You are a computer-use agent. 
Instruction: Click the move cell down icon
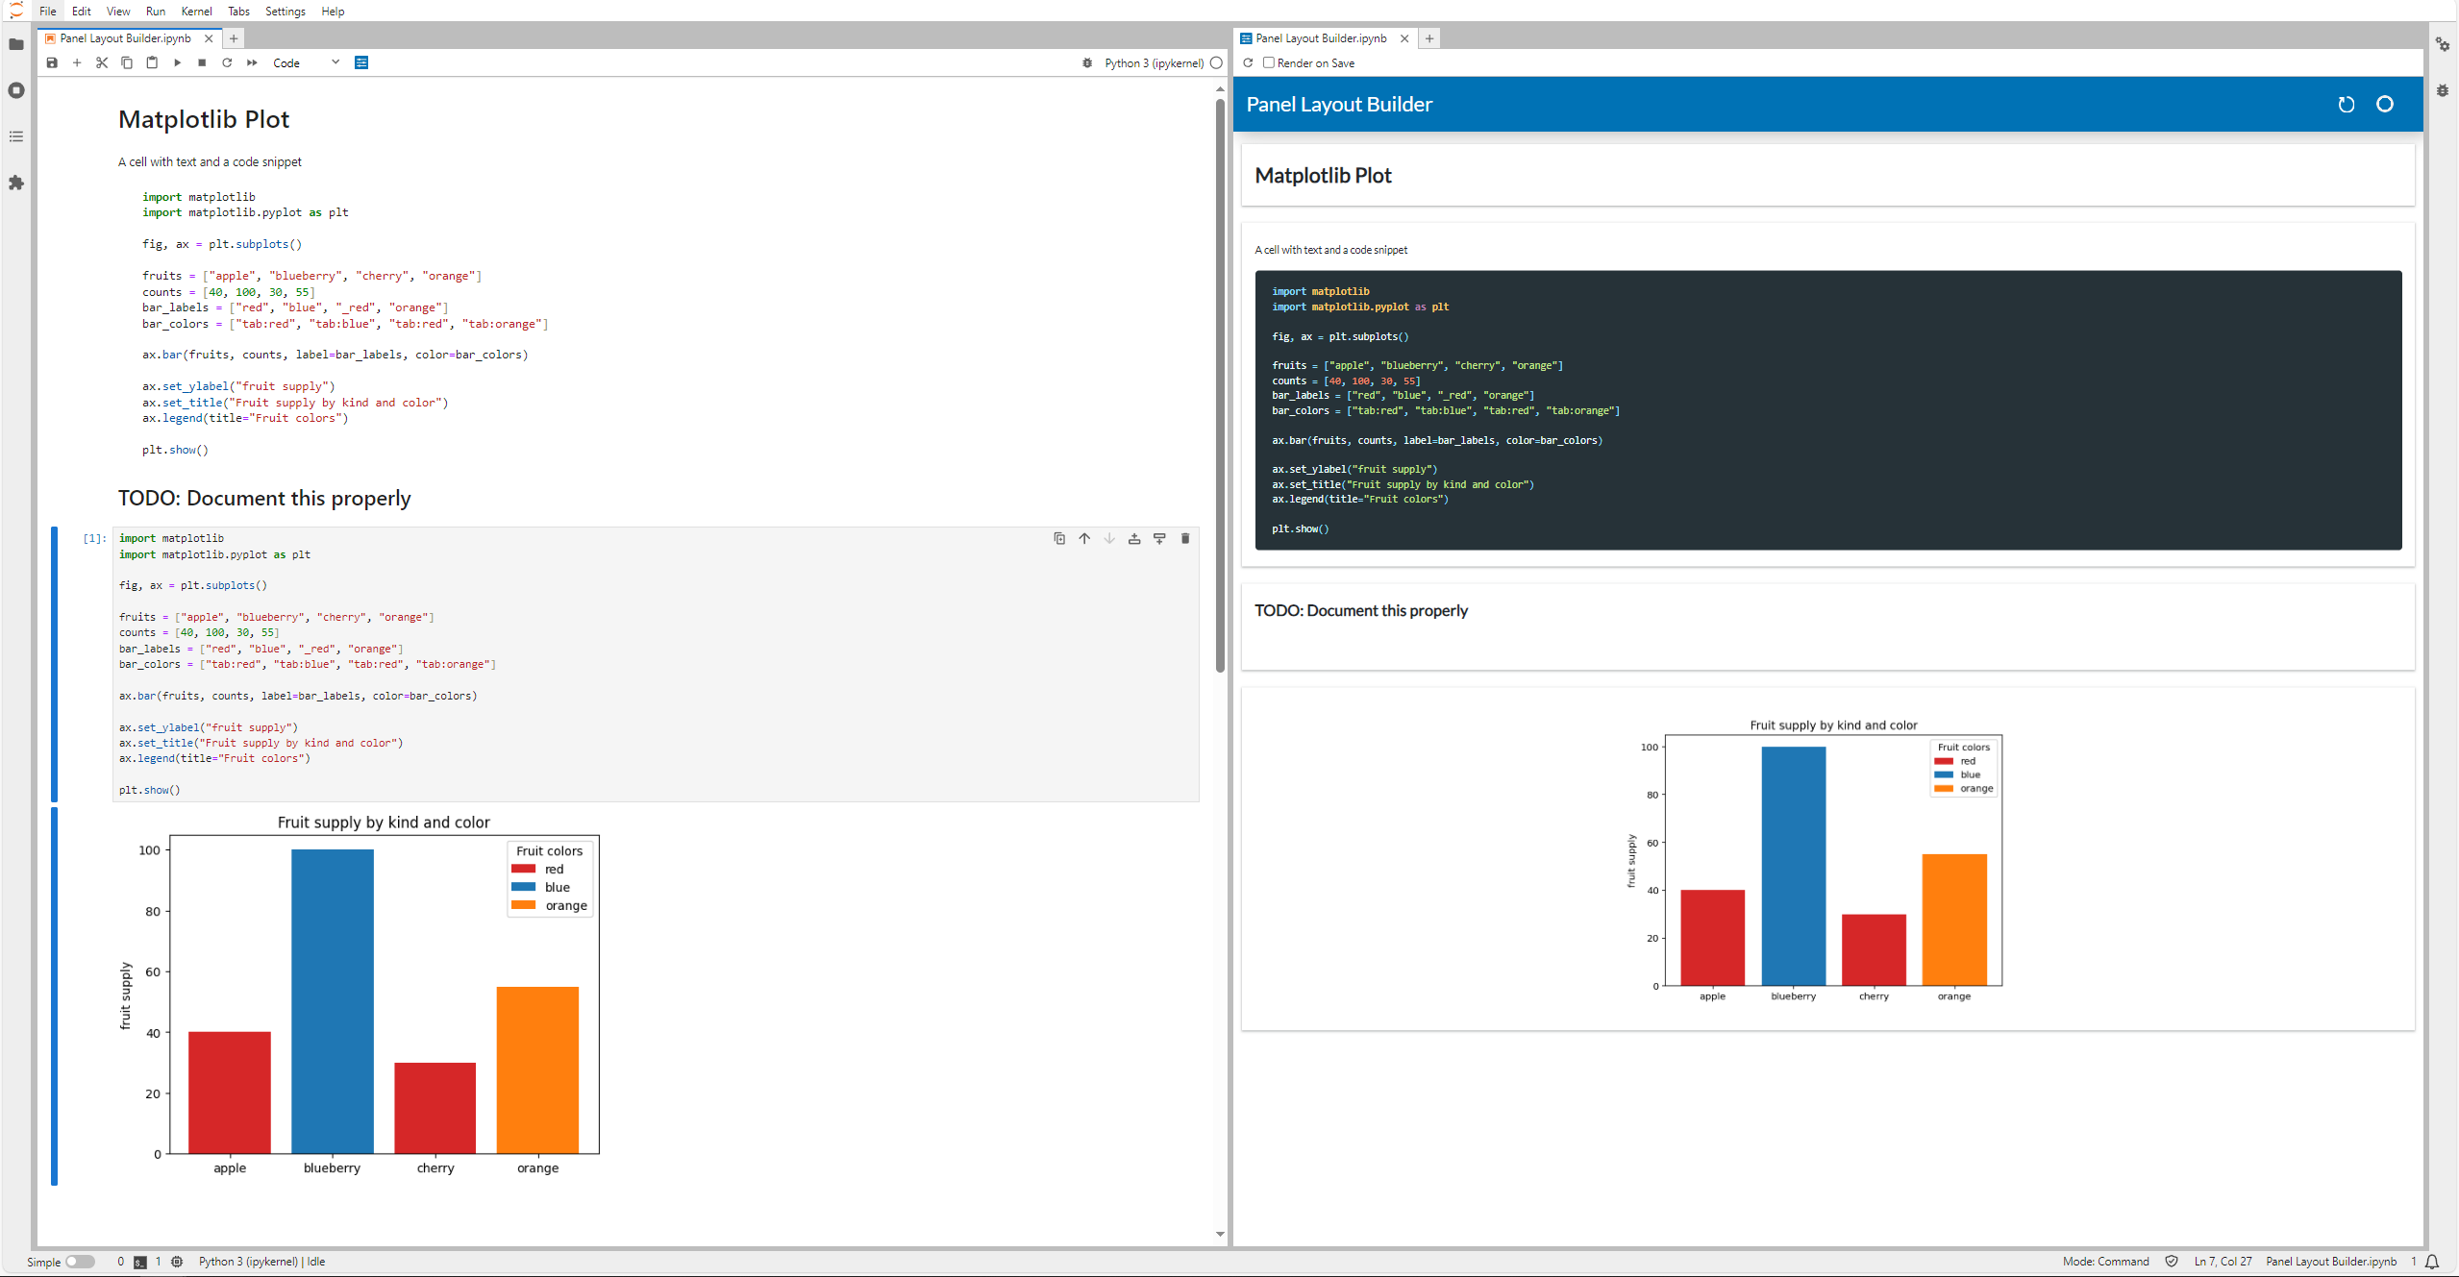(x=1107, y=538)
